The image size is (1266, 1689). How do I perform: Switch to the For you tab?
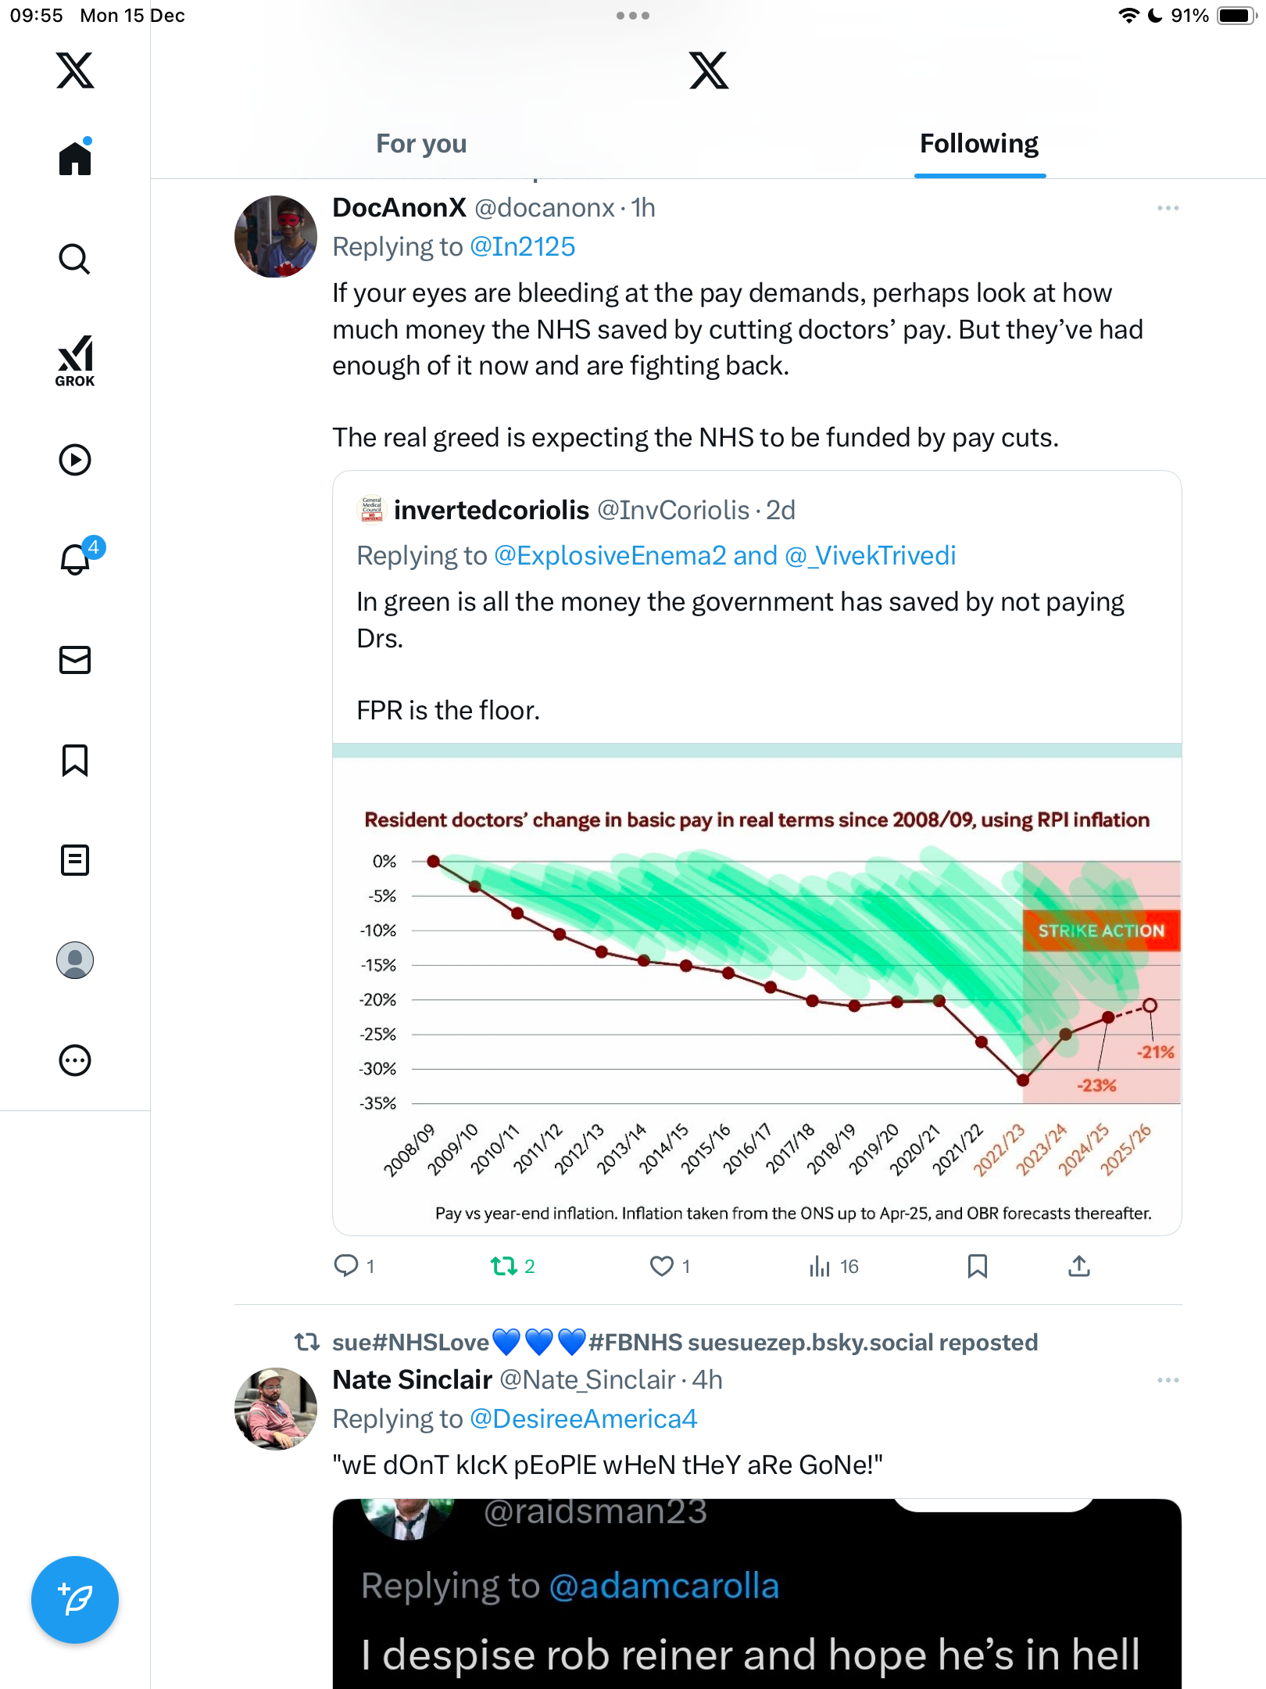click(421, 144)
